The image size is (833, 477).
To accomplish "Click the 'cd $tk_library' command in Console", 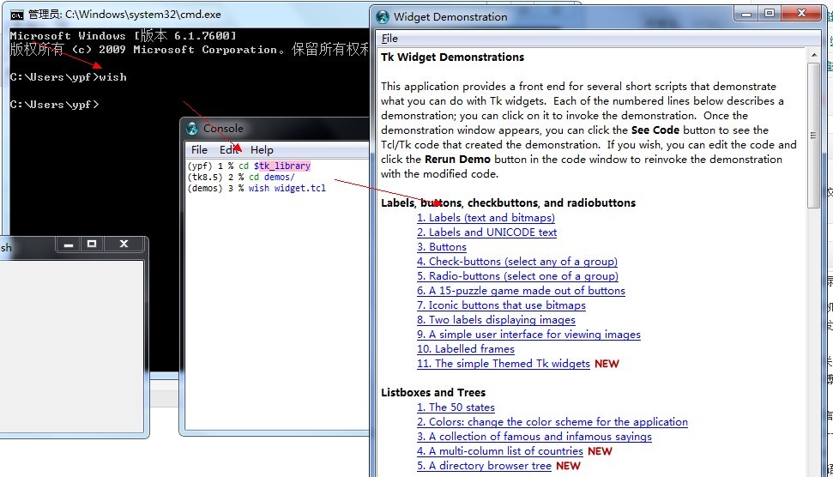I will (275, 166).
